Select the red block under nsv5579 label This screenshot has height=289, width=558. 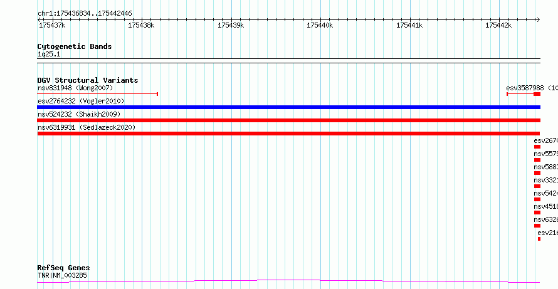(537, 160)
